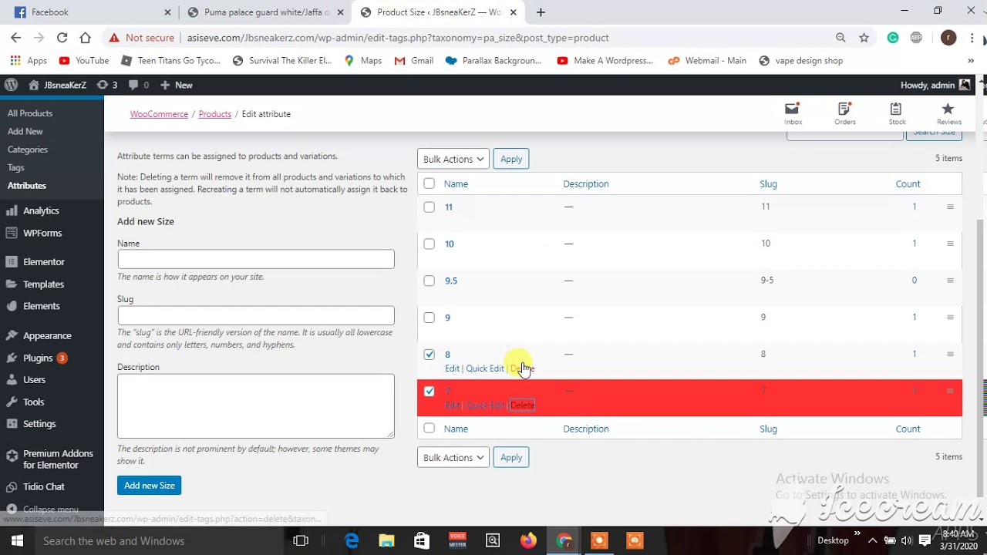Screen dimensions: 987x555
Task: Open the Users sidebar menu
Action: 34,380
